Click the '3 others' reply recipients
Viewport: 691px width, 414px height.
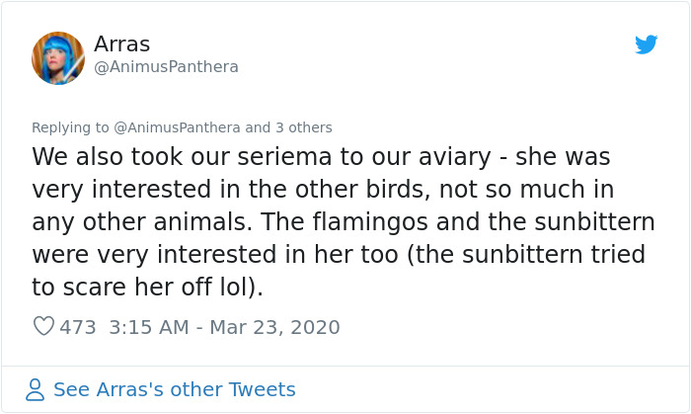click(x=303, y=127)
